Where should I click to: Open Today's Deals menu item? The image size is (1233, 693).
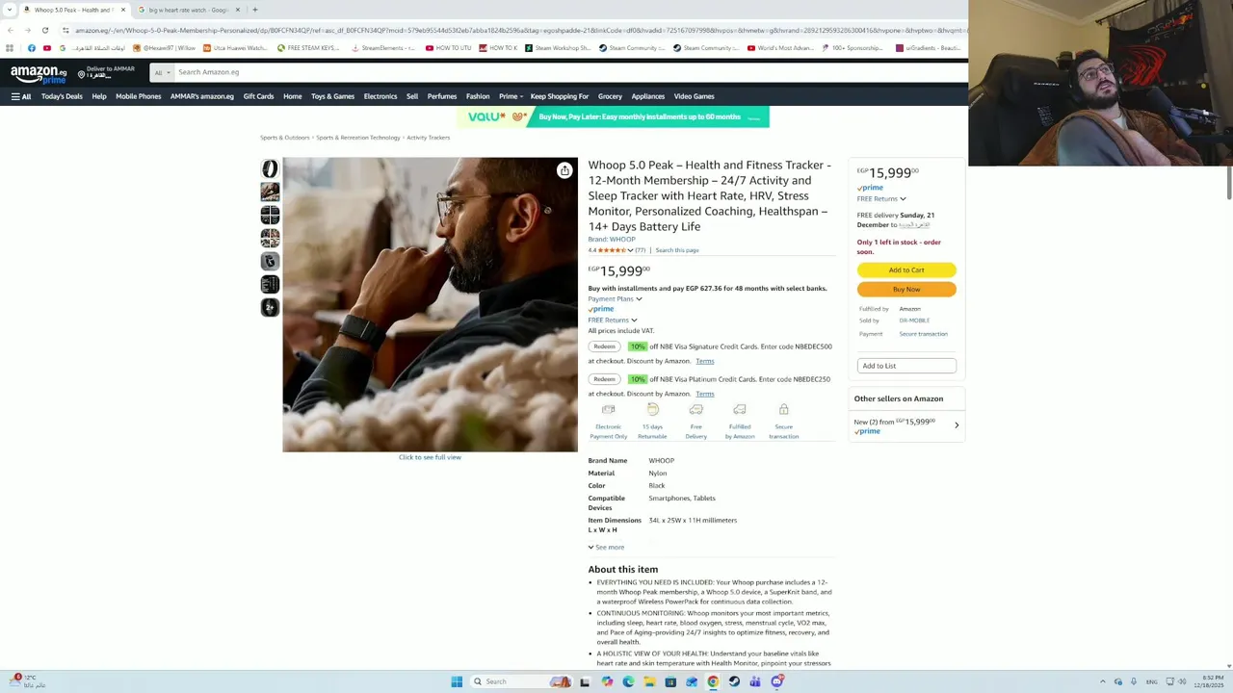click(62, 96)
